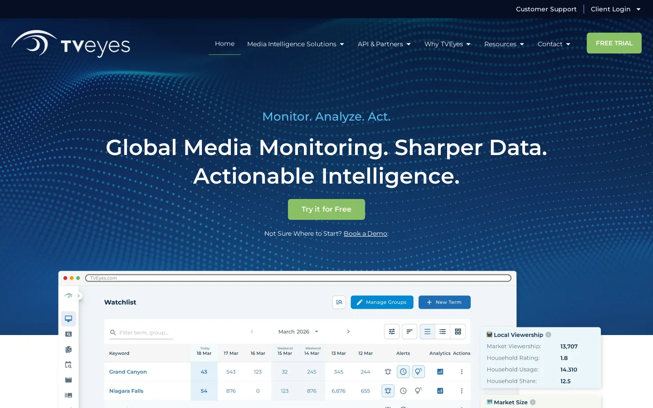The width and height of the screenshot is (653, 408).
Task: Open the Client Login dropdown
Action: (x=616, y=9)
